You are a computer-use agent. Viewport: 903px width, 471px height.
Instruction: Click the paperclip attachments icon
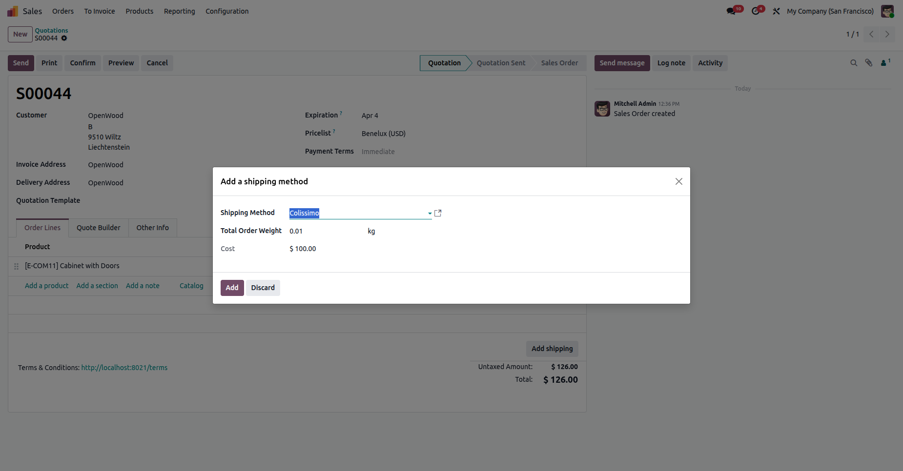(x=869, y=63)
